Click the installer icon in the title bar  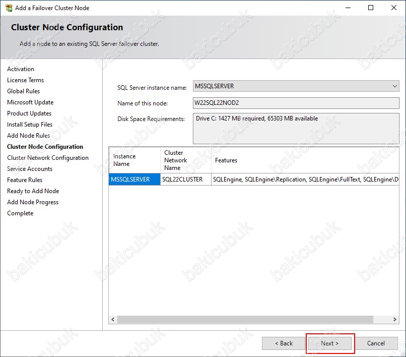[9, 8]
